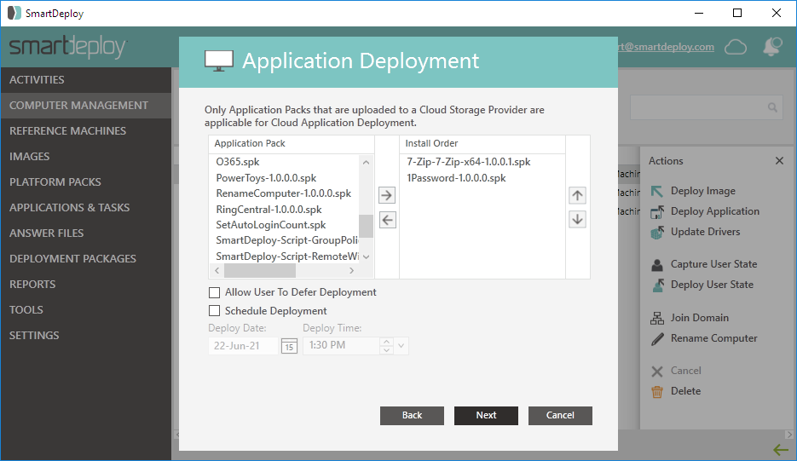
Task: Remove pack using left arrow button
Action: [x=387, y=220]
